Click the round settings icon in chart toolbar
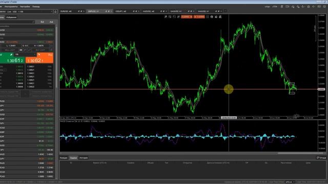 [212, 17]
